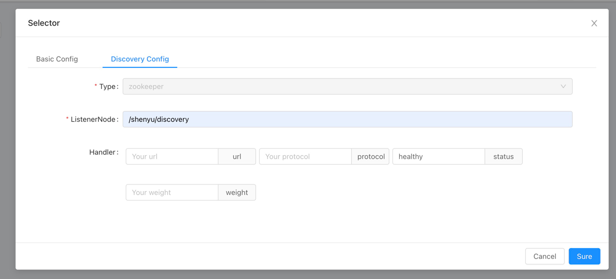Open the zookeeper Type dropdown
Viewport: 616px width, 279px height.
coord(340,86)
